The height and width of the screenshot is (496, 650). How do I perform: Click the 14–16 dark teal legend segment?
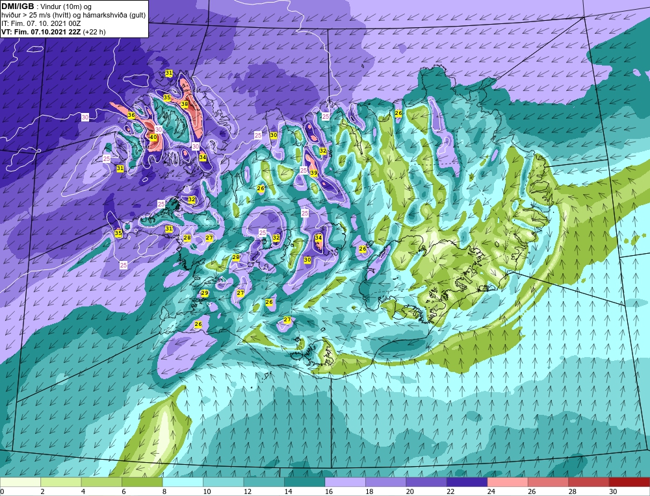coord(305,482)
